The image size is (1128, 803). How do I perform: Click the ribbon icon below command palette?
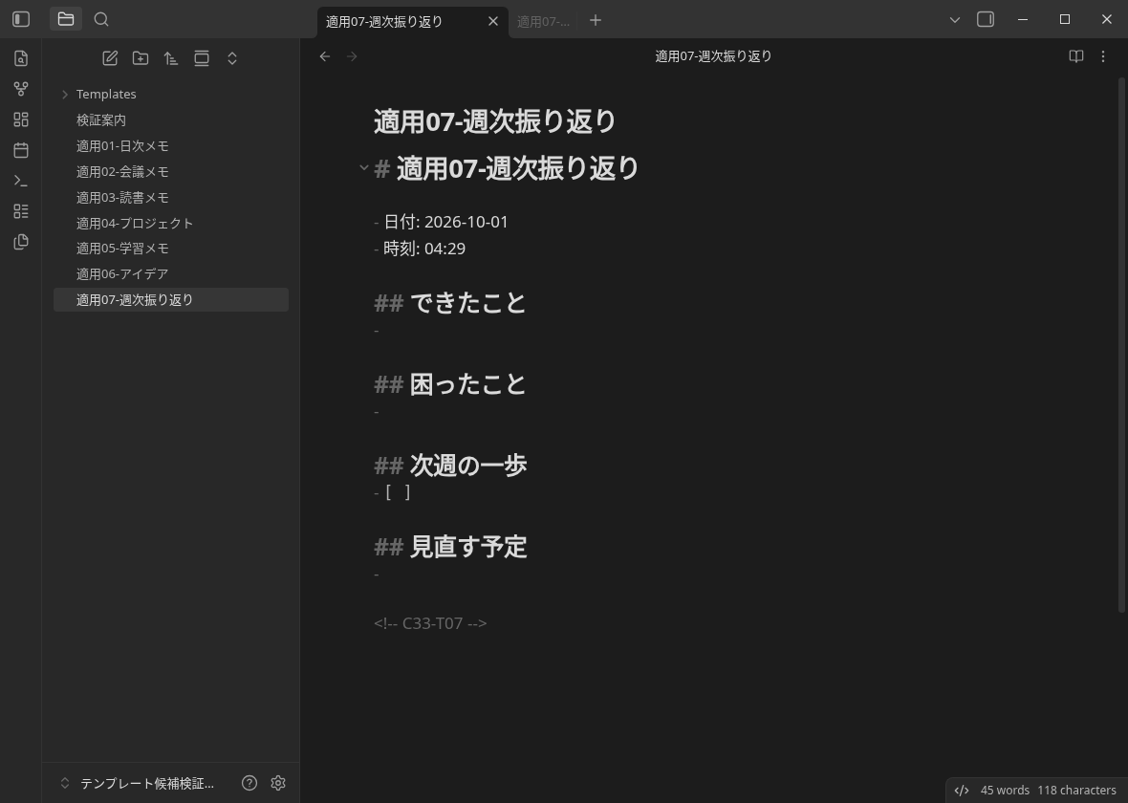click(21, 211)
